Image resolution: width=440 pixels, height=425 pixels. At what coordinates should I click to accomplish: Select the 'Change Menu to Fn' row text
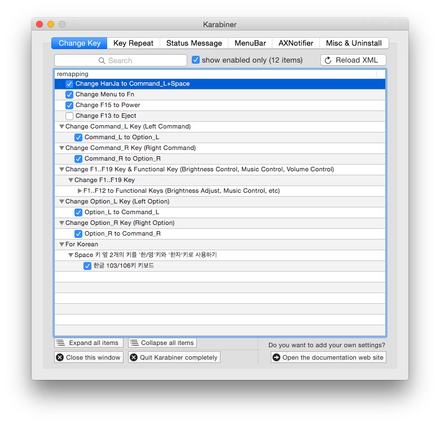click(105, 95)
